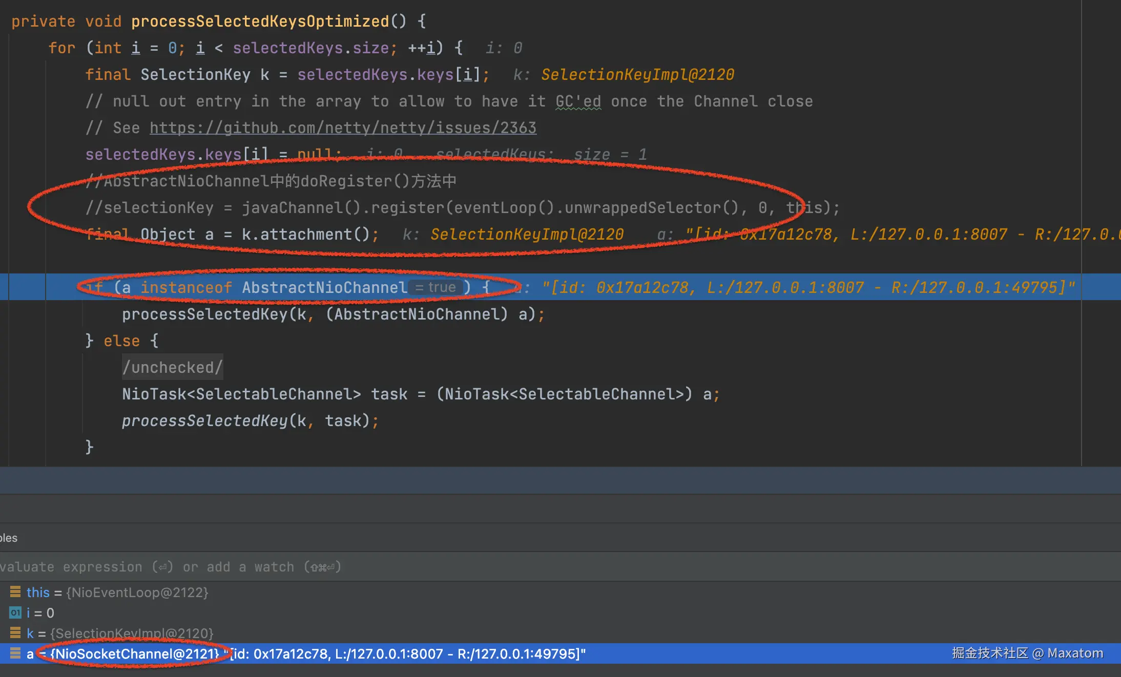Click the primitive icon beside variable i
Viewport: 1121px width, 677px height.
click(x=15, y=612)
